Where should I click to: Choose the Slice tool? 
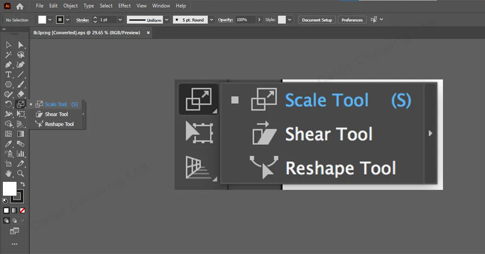(x=21, y=163)
